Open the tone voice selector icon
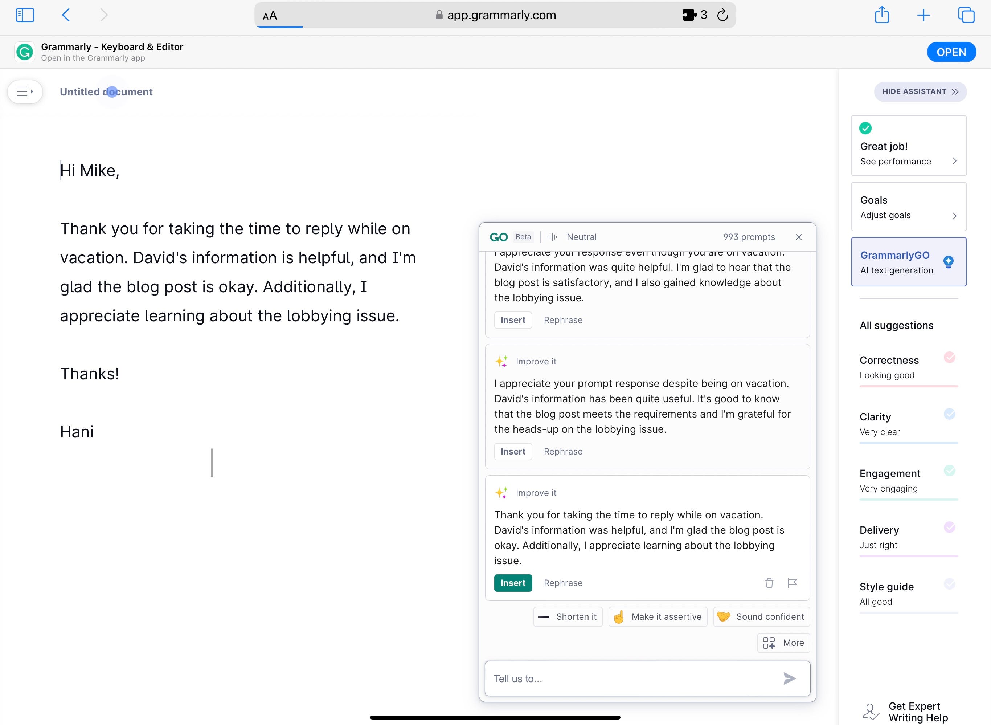This screenshot has height=725, width=991. [x=552, y=237]
